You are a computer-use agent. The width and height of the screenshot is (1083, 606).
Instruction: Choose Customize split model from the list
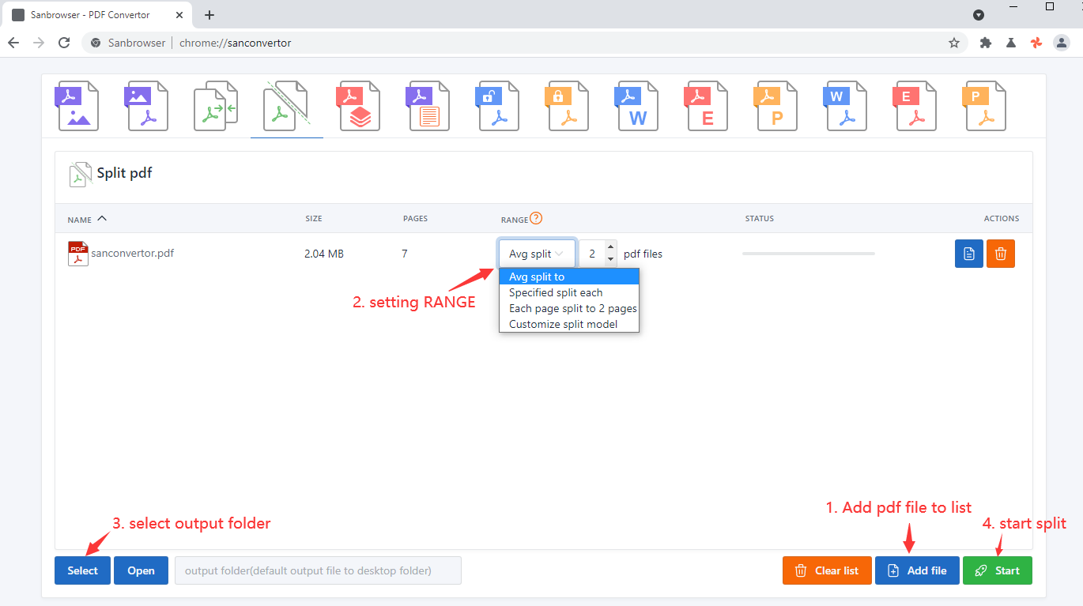coord(563,324)
